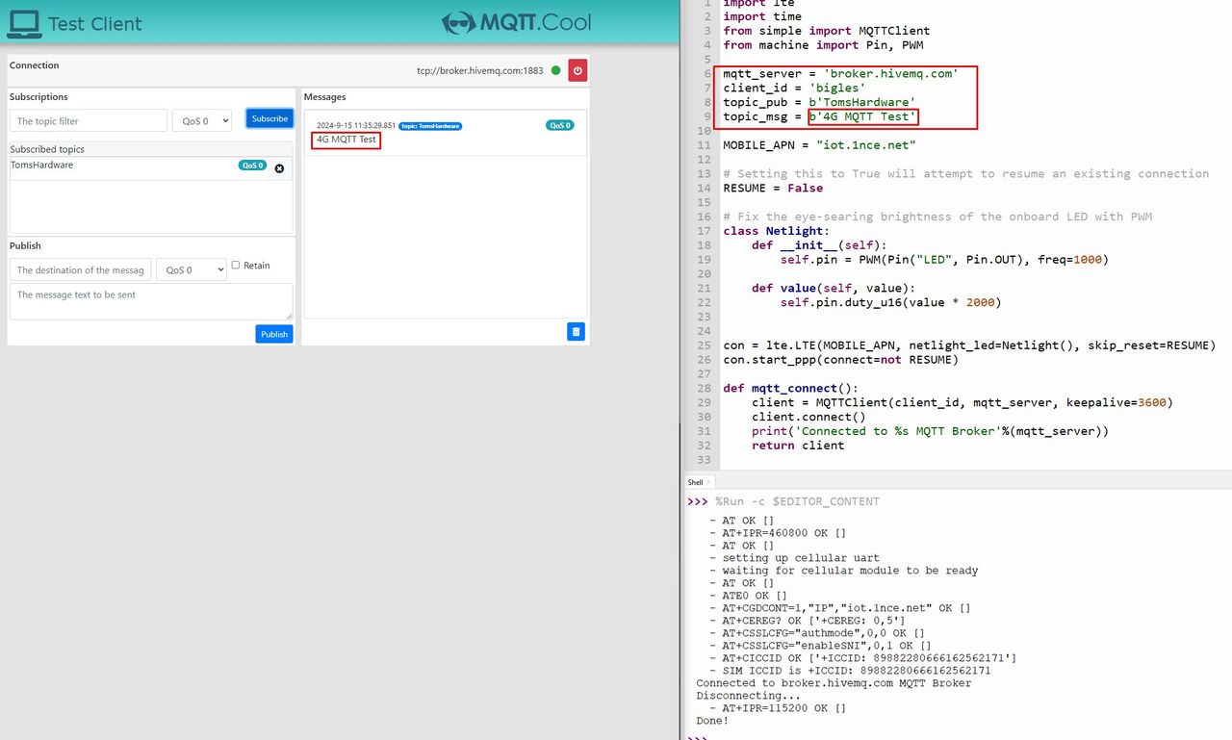Click the def mqtt_connect() line

point(790,389)
